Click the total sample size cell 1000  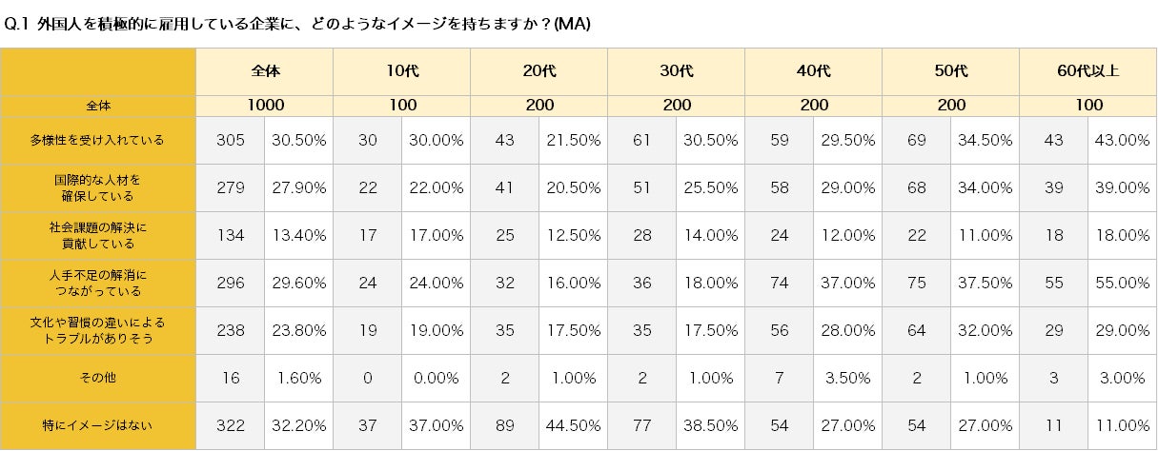coord(265,106)
